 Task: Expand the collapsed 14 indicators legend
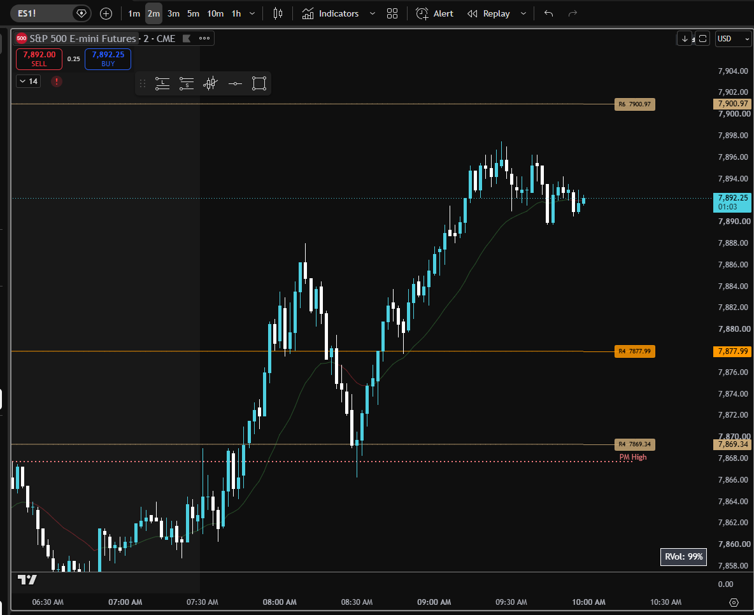tap(29, 81)
